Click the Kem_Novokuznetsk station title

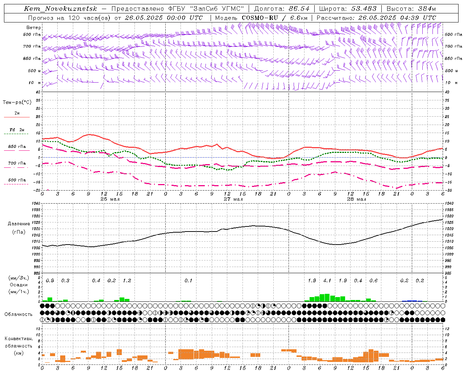tap(61, 9)
